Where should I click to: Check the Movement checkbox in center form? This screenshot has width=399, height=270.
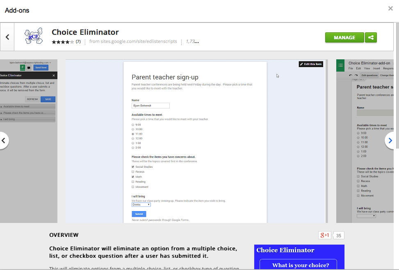click(133, 187)
